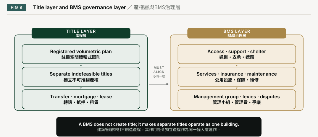Select the 'Separate indefeasible titles' box
This screenshot has height=137, width=318.
pyautogui.click(x=81, y=77)
